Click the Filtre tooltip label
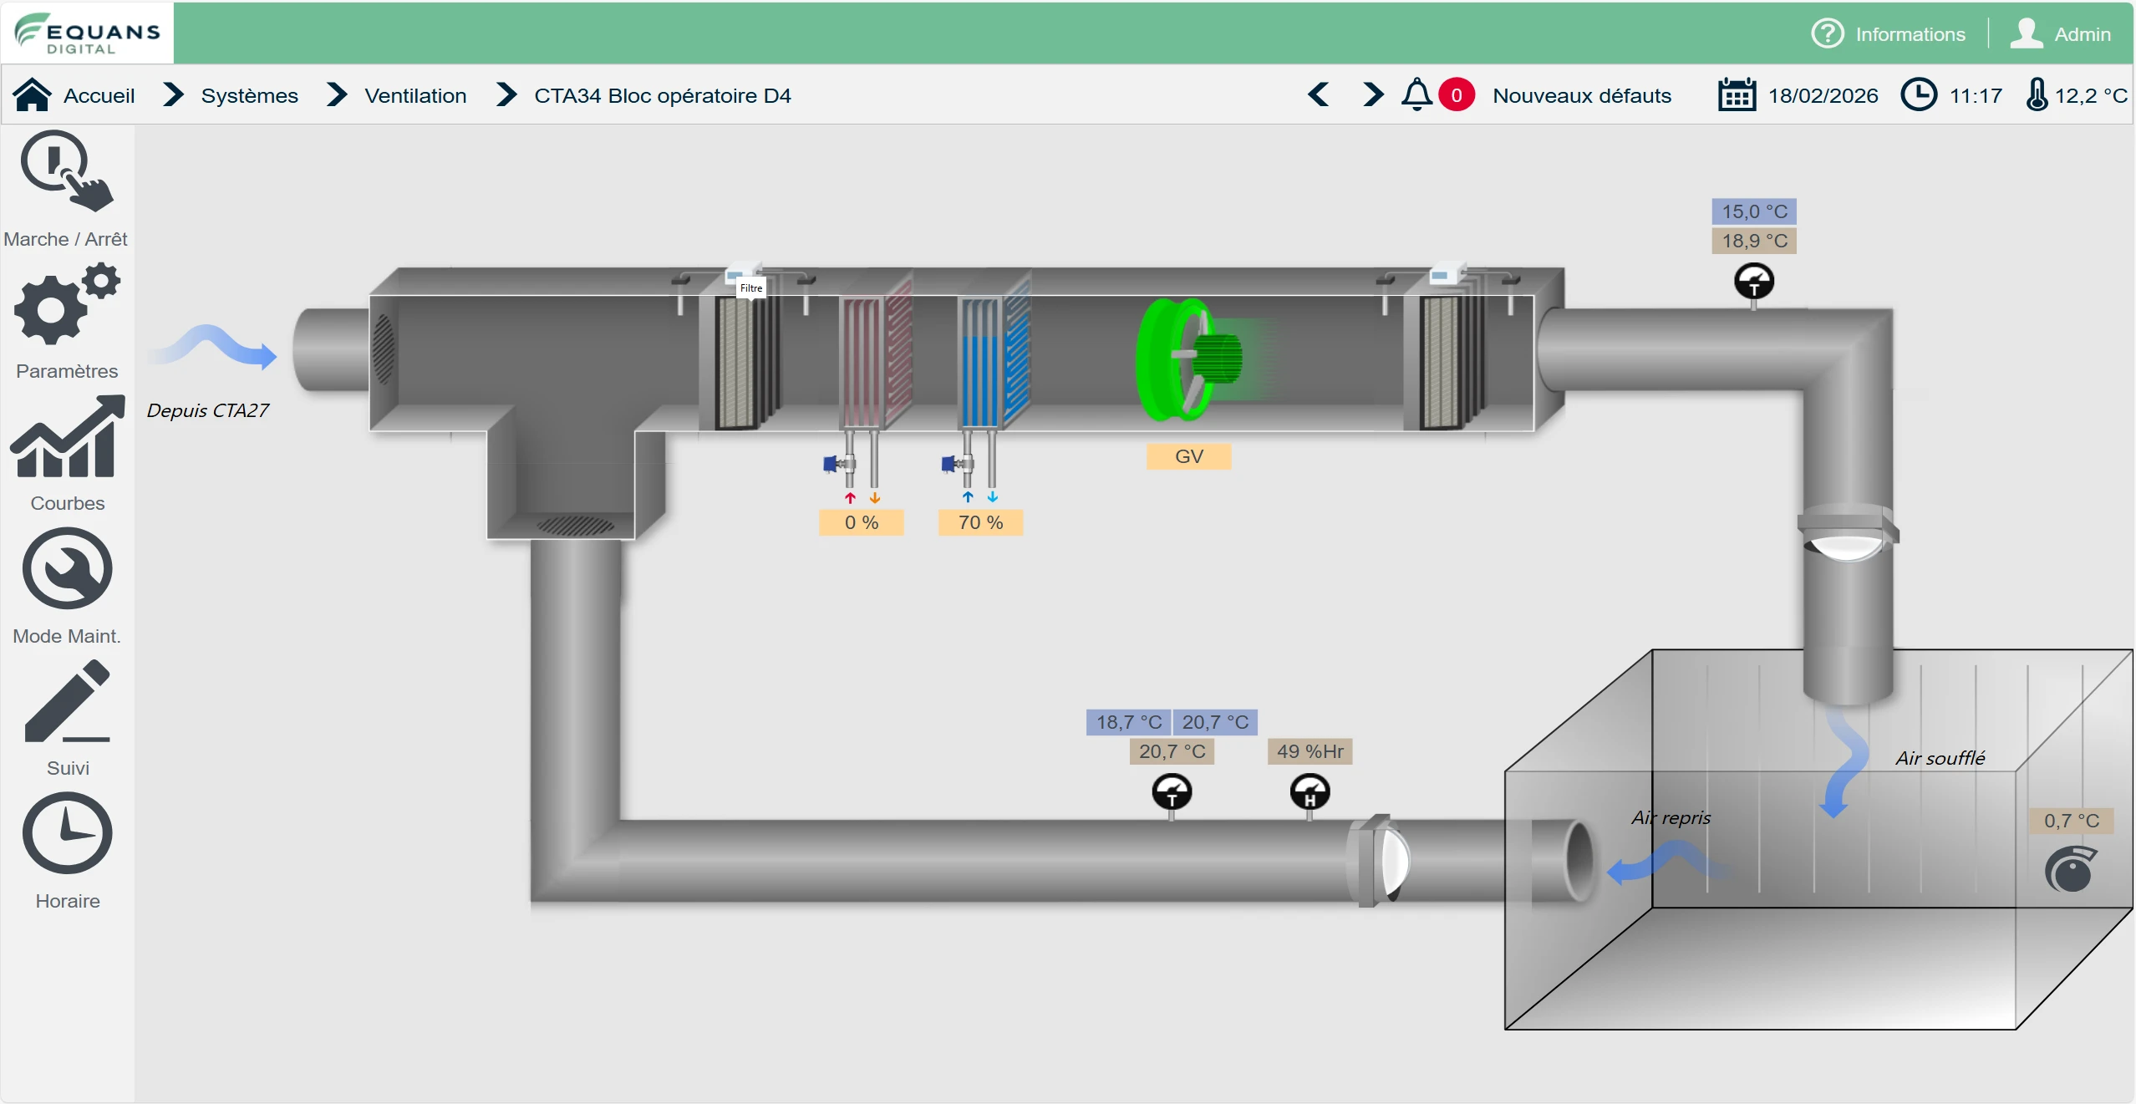 click(x=751, y=288)
